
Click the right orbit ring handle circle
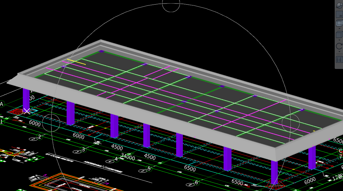tap(290, 123)
